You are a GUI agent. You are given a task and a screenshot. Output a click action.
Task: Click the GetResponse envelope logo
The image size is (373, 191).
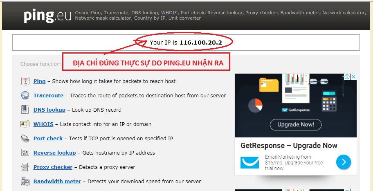[x=249, y=163]
